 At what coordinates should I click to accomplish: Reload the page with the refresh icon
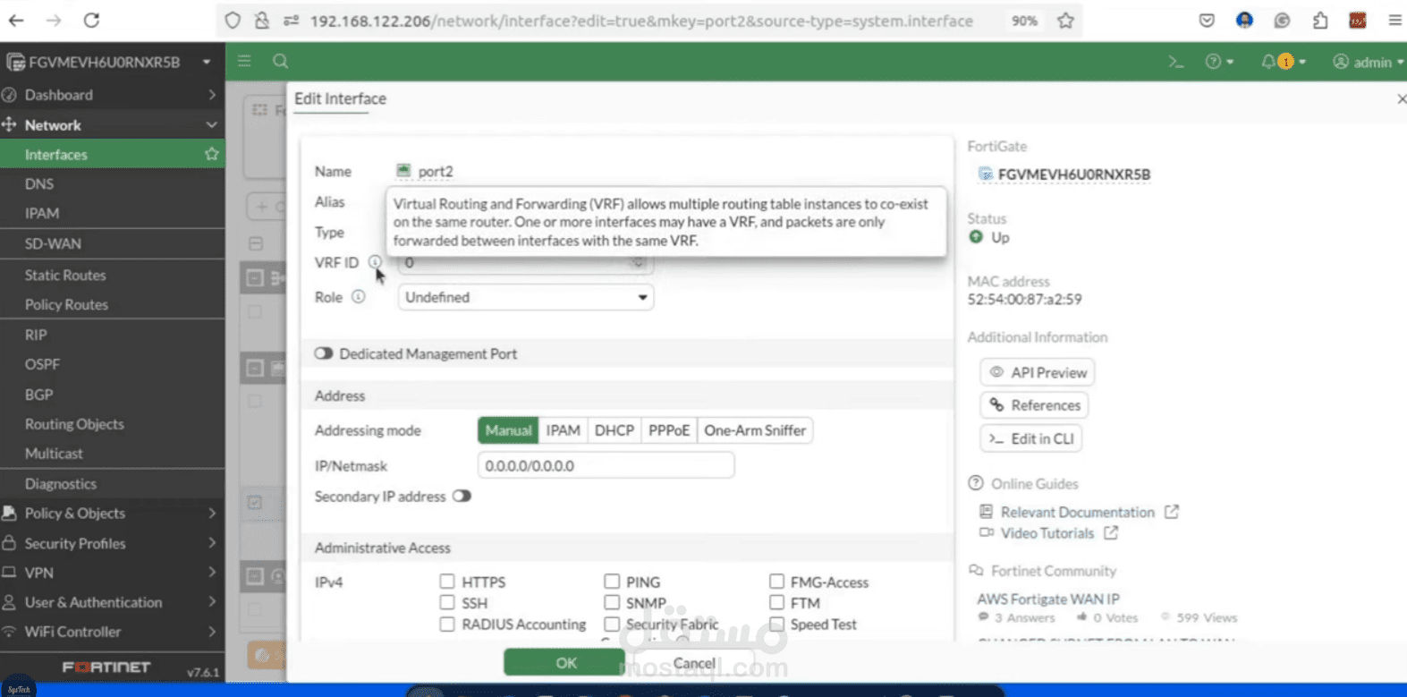(x=91, y=20)
